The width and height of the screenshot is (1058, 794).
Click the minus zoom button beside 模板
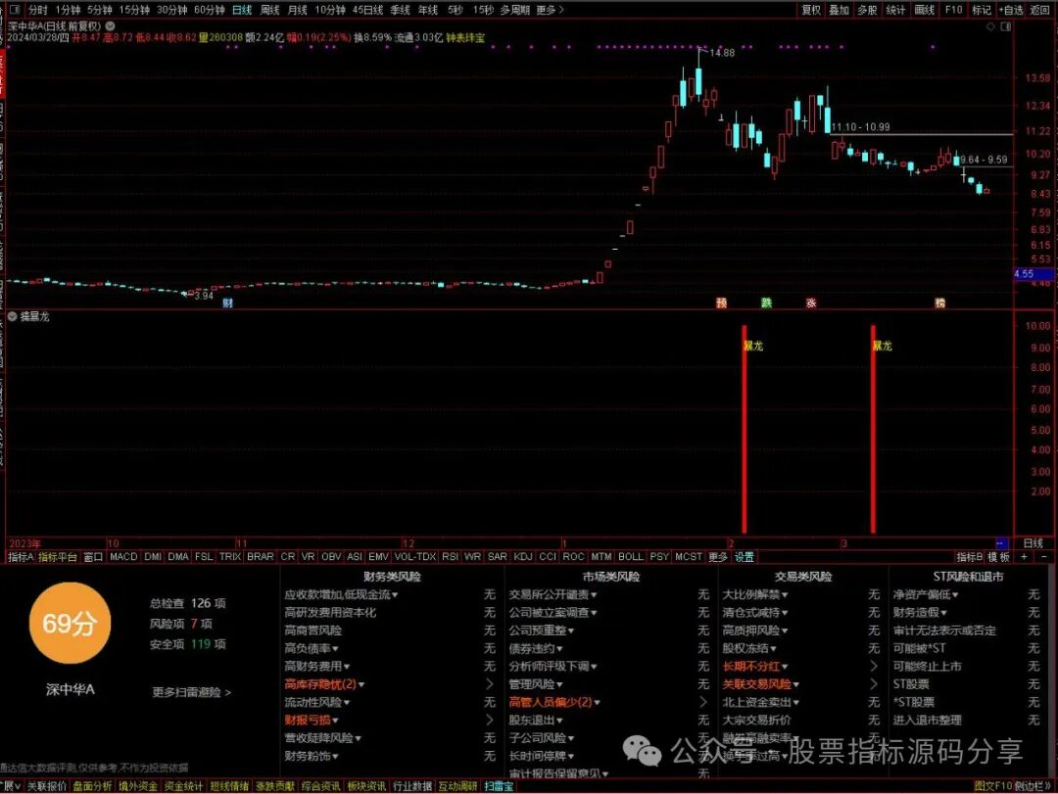coord(1044,556)
